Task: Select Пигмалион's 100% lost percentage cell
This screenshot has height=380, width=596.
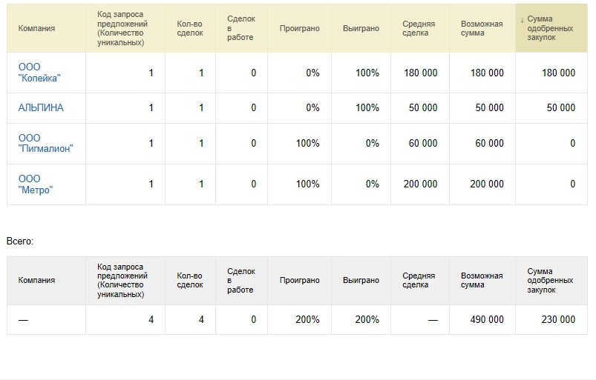Action: coord(307,143)
